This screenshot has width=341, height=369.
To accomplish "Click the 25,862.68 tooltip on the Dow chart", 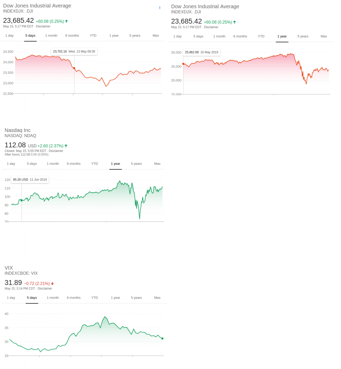I will pos(202,52).
